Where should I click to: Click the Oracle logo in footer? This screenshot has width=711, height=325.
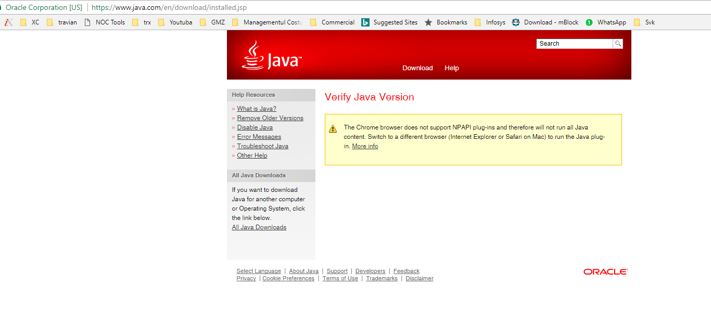(x=605, y=271)
